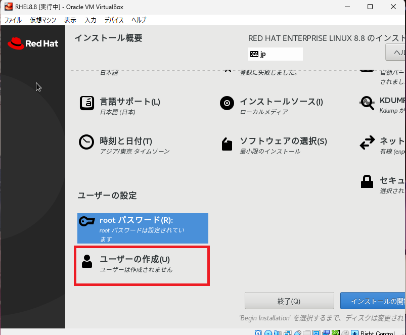
Task: Click the 最小限のインストール text
Action: click(270, 152)
